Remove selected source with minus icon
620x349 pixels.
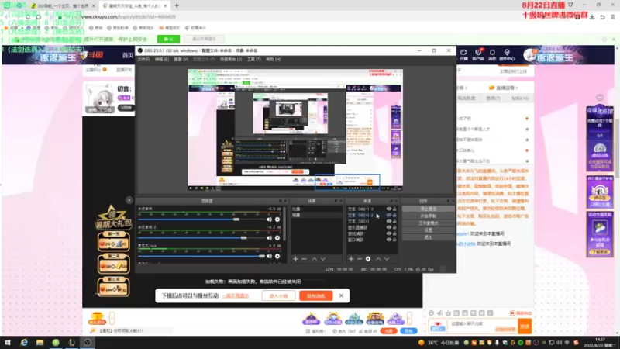(x=360, y=259)
